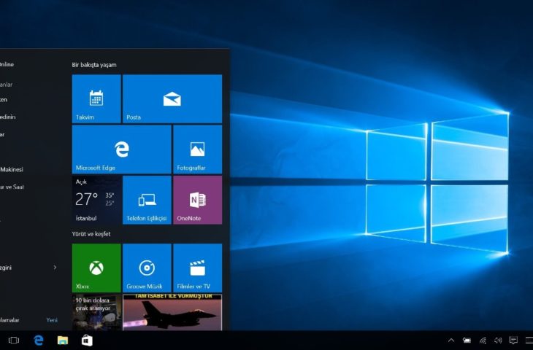The height and width of the screenshot is (350, 533).
Task: Expand the Dosya Gezgini jump list arrow
Action: [55, 268]
